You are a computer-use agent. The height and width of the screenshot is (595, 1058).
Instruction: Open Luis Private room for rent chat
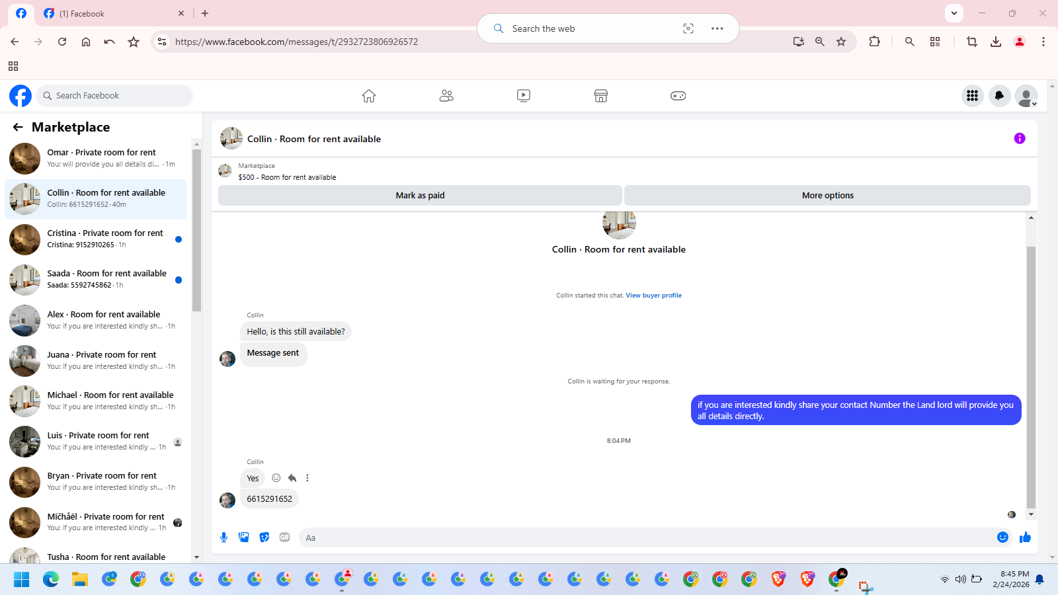coord(96,442)
